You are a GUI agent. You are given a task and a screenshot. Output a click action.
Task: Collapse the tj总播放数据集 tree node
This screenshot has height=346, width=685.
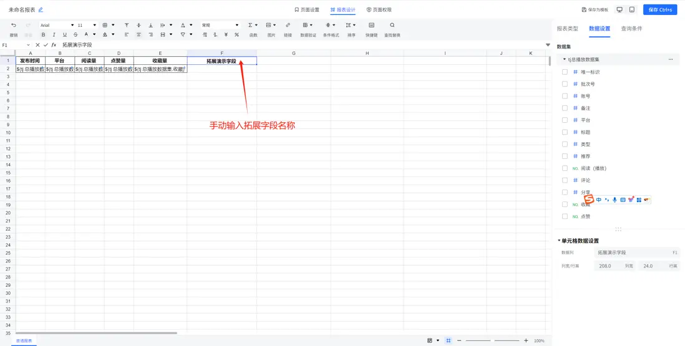click(565, 59)
